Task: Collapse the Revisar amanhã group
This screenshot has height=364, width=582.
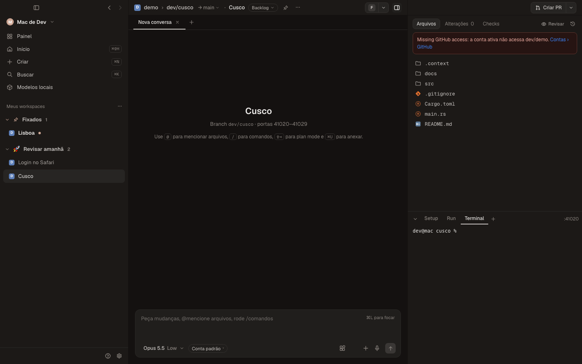Action: coord(7,149)
